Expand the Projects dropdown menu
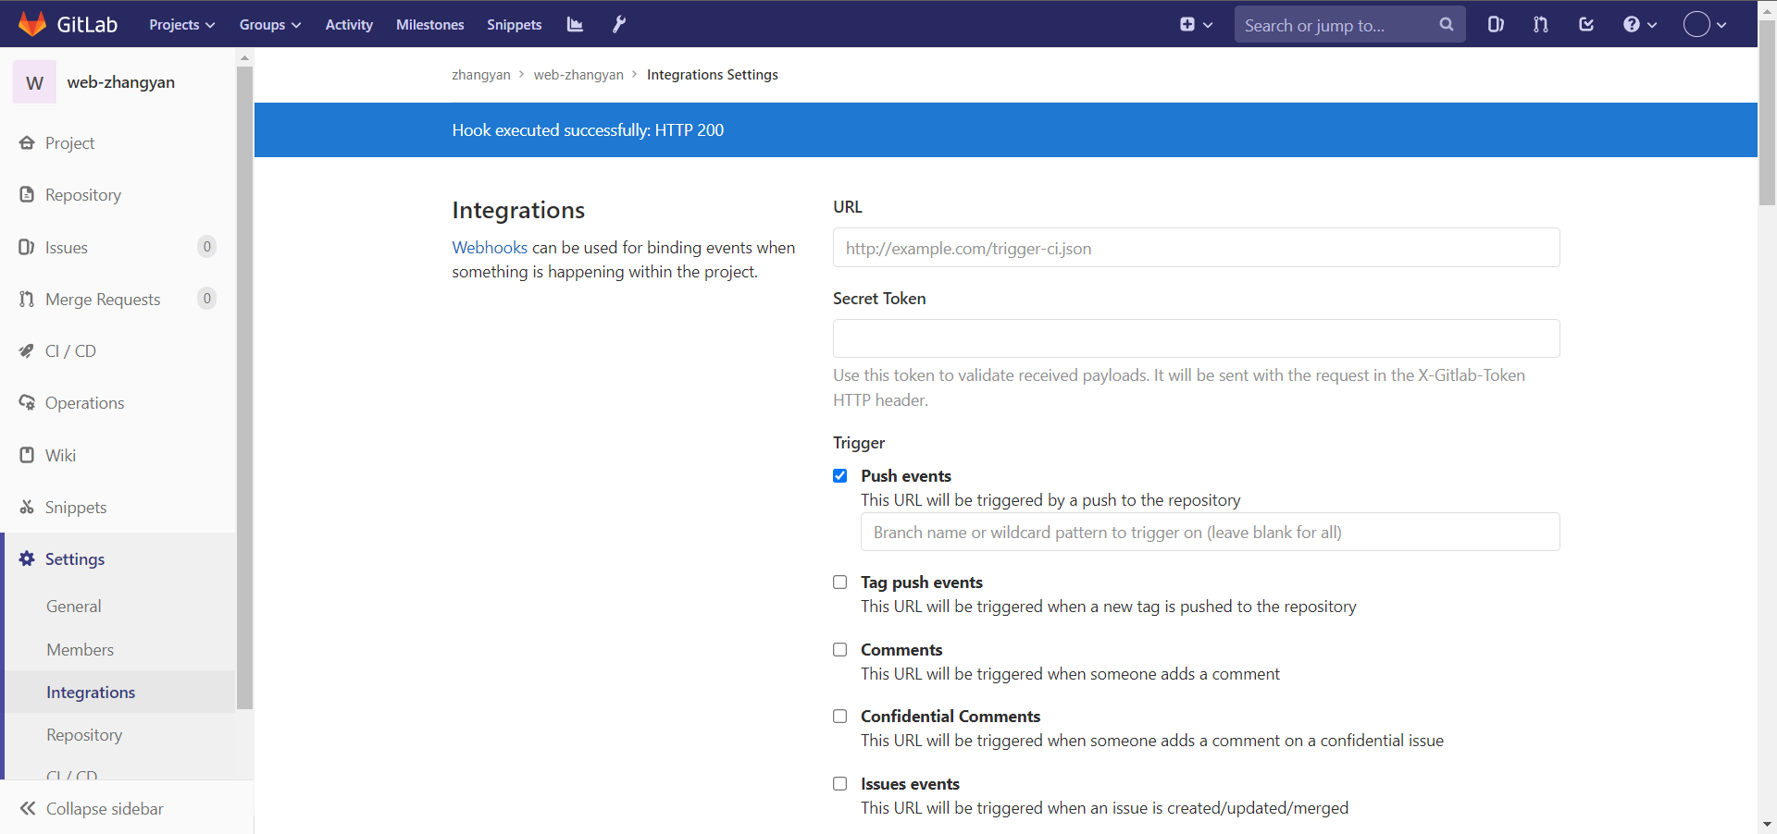This screenshot has height=834, width=1777. tap(181, 25)
